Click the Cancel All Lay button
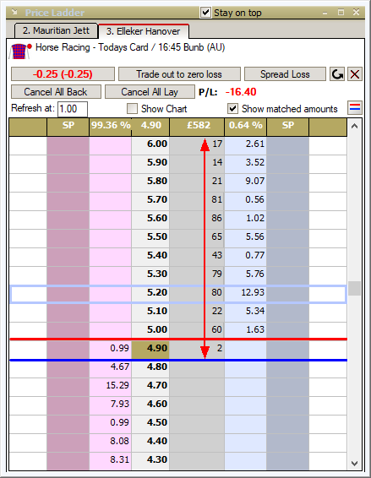The image size is (371, 478). click(150, 92)
